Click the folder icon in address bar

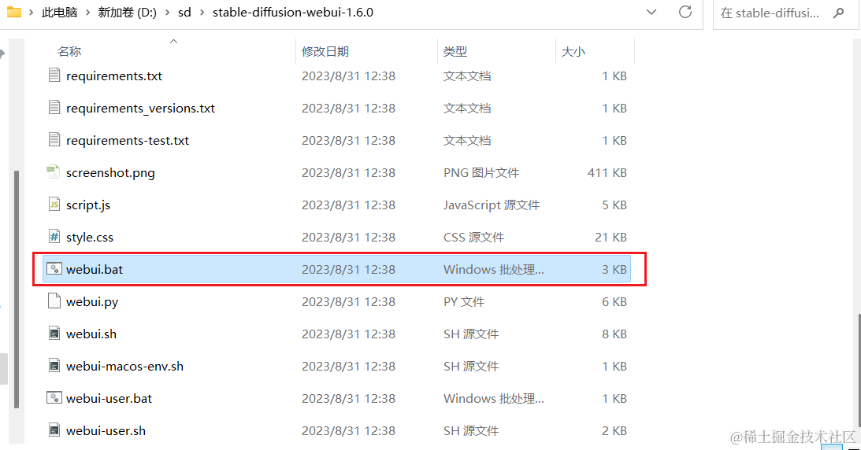pos(13,12)
